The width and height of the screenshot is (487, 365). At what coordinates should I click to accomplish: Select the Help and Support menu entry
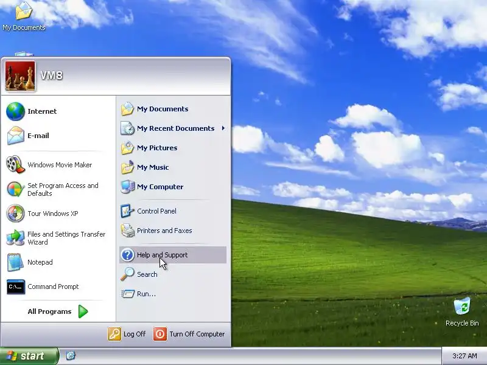pyautogui.click(x=173, y=255)
